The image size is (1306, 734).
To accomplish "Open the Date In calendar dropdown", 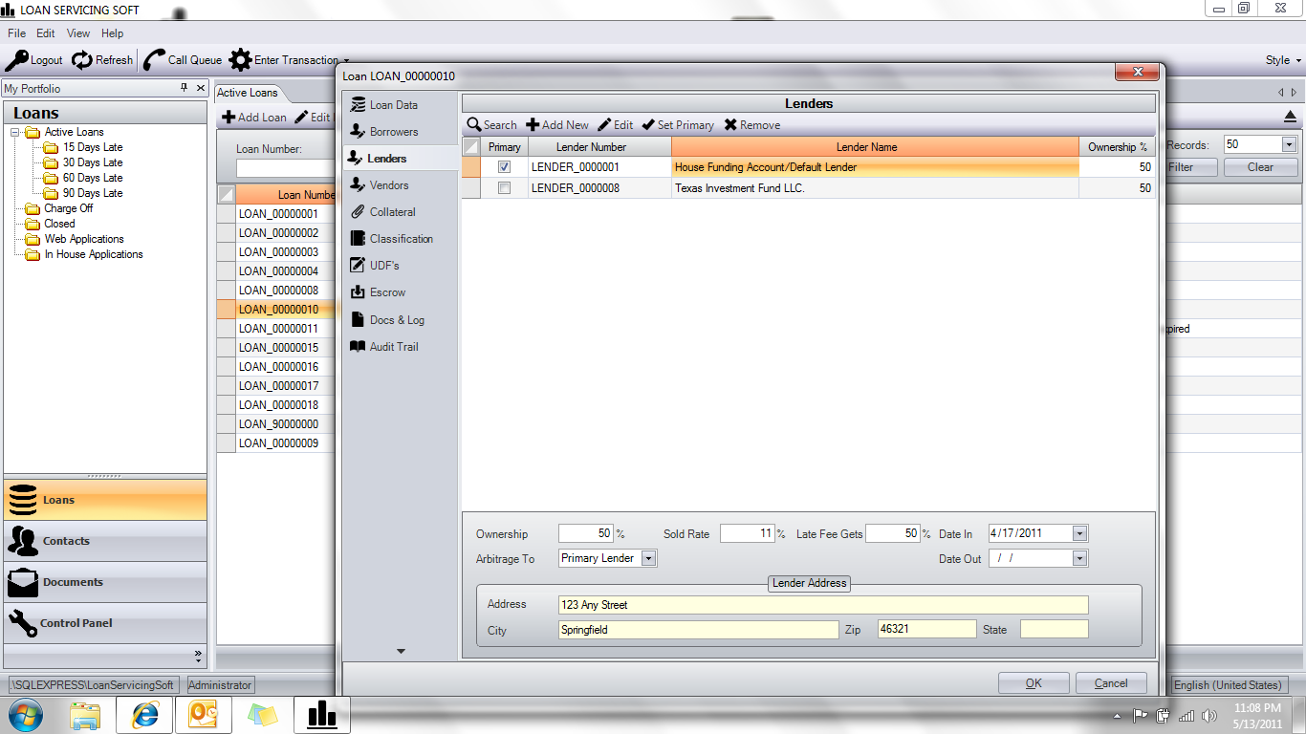I will point(1079,533).
